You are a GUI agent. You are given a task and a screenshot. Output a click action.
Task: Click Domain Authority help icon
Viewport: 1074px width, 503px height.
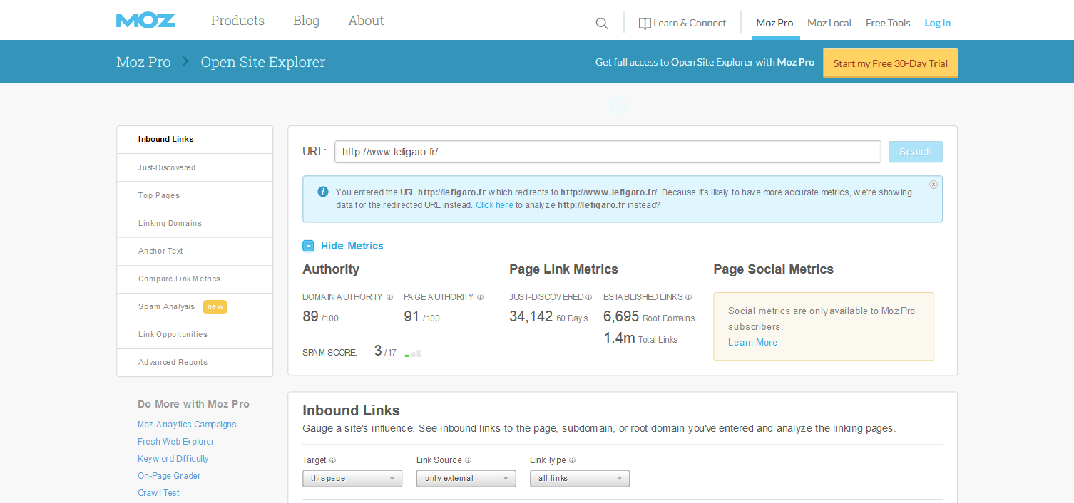click(389, 297)
